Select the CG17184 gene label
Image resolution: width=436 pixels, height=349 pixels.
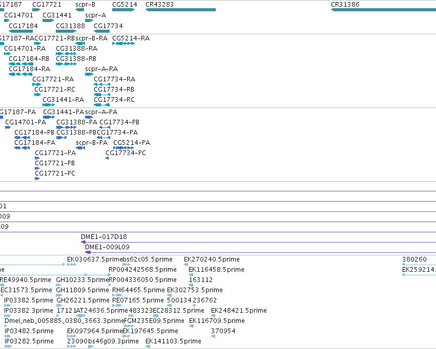click(24, 26)
